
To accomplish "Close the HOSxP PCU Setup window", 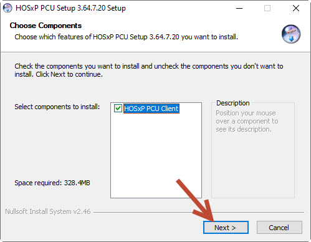I will coord(296,8).
